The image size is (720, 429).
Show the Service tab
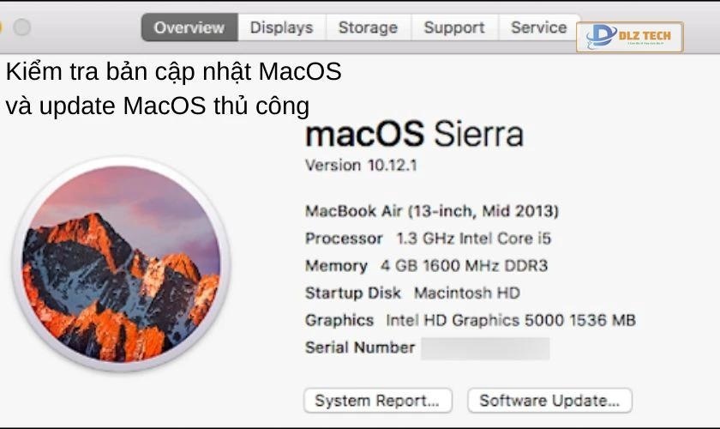tap(538, 27)
